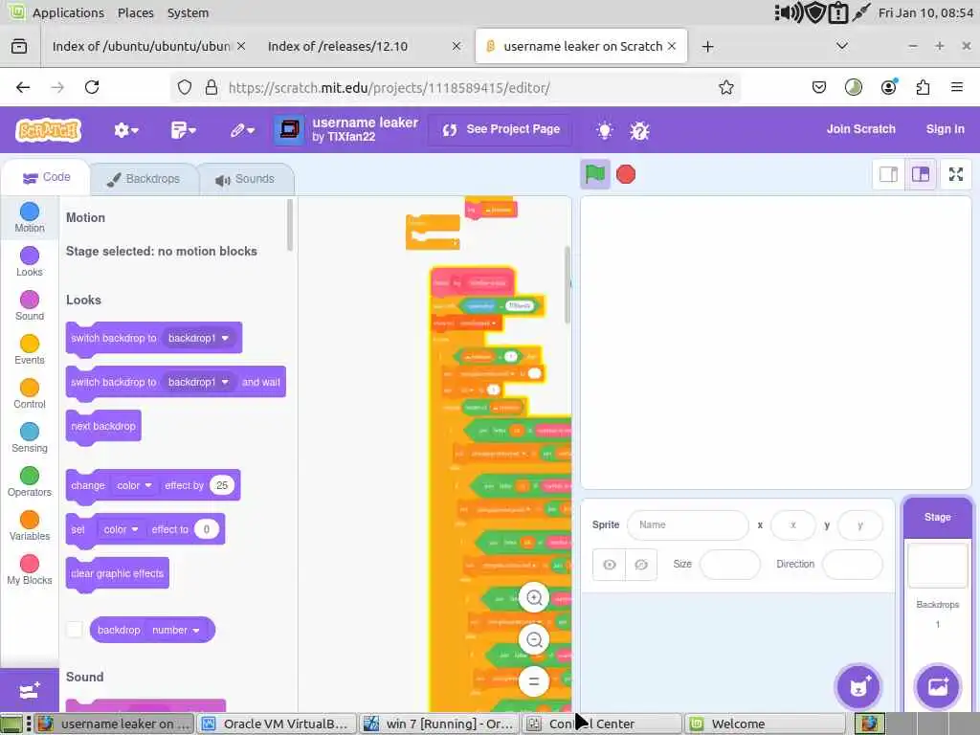Viewport: 980px width, 735px height.
Task: Open backdrop1 dropdown in 'and wait' block
Action: point(197,382)
